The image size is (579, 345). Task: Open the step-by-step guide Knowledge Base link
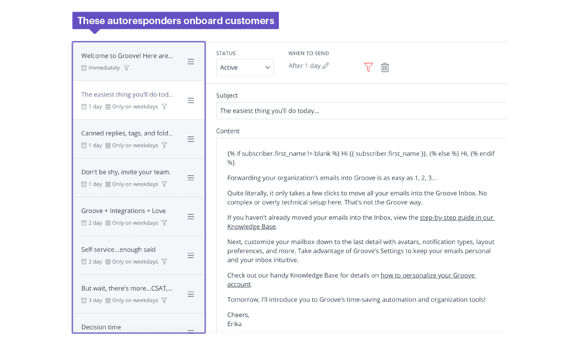click(x=456, y=217)
